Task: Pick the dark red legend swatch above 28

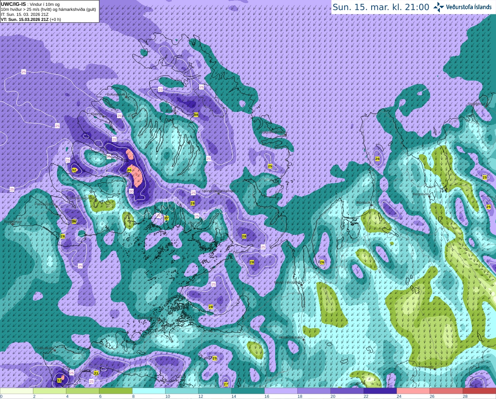Action: (x=479, y=391)
